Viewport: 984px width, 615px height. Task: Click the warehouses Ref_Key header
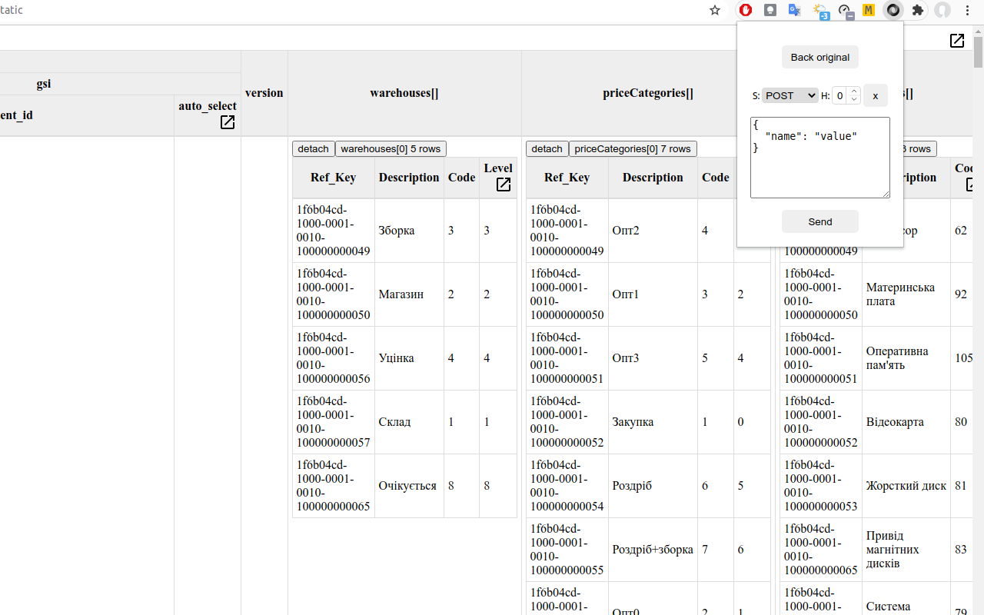[334, 178]
